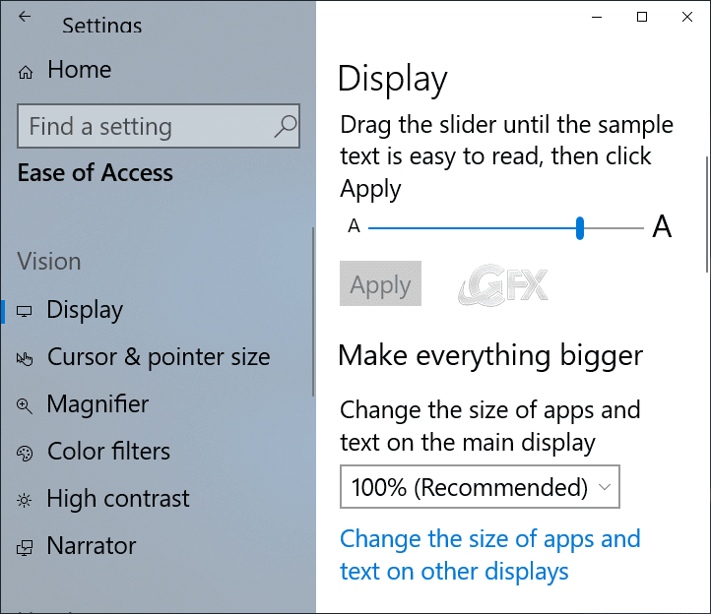Screen dimensions: 711x614
Task: Click the Apply button
Action: tap(380, 283)
